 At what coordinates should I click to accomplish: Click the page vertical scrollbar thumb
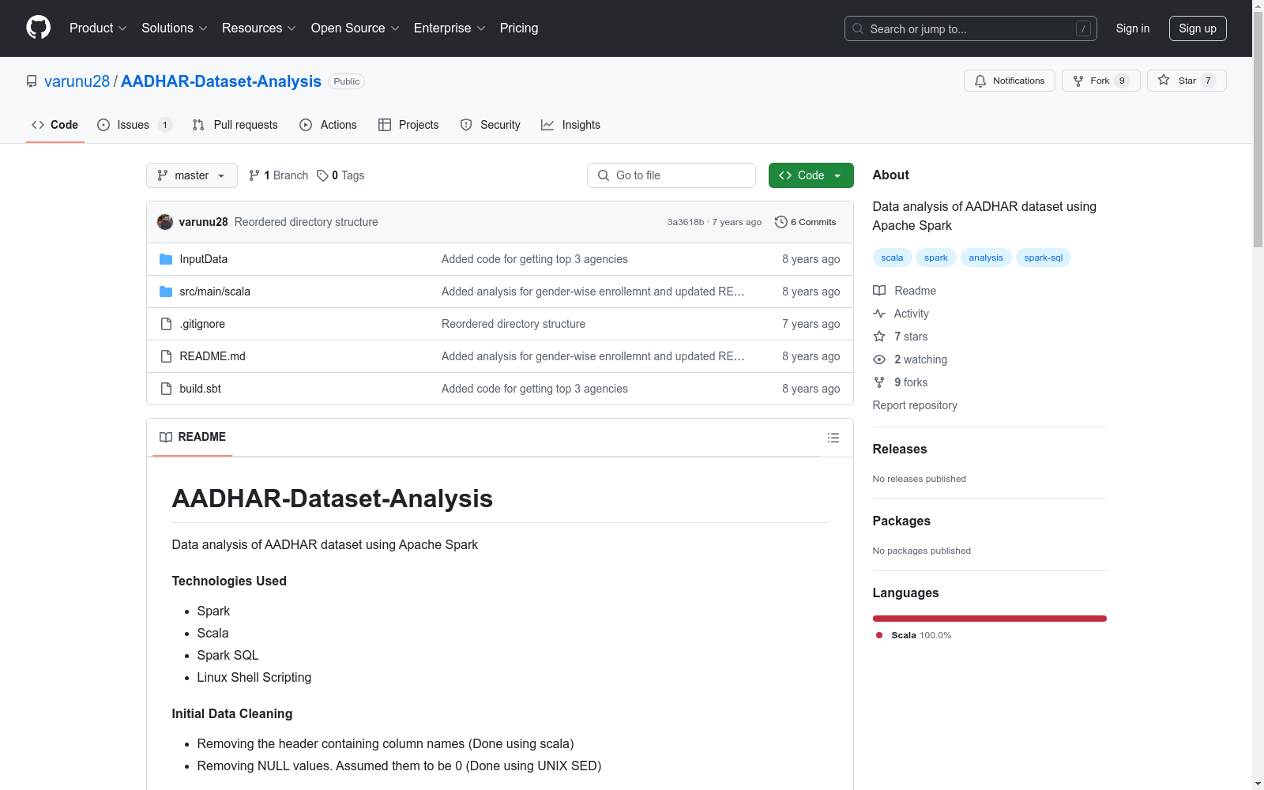pyautogui.click(x=1258, y=130)
